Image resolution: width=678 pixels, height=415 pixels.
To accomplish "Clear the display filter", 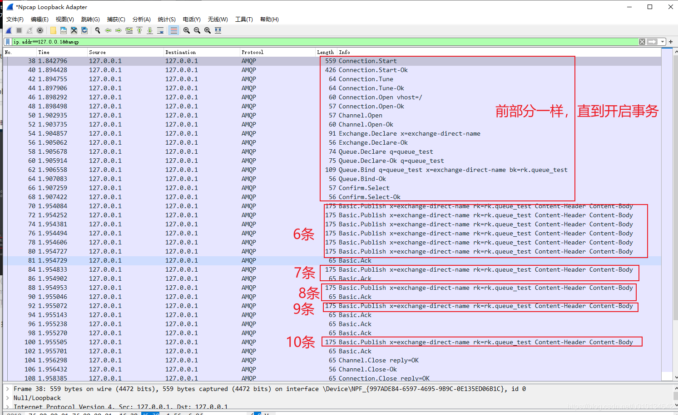I will pyautogui.click(x=642, y=42).
